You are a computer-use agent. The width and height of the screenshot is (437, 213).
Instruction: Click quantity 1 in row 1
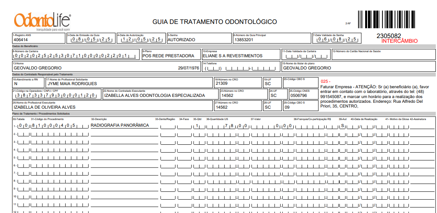point(197,126)
